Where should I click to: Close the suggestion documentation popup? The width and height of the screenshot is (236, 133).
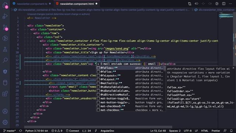pyautogui.click(x=233, y=68)
